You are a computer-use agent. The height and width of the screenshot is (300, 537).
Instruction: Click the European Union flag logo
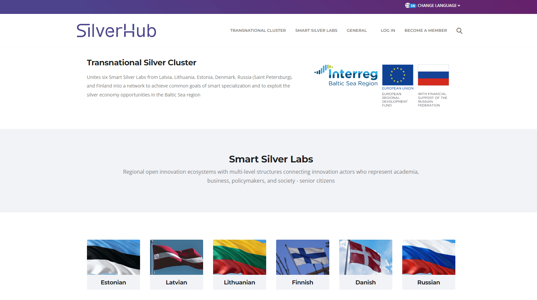[x=398, y=75]
